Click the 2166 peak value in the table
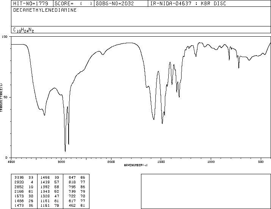 (19, 192)
